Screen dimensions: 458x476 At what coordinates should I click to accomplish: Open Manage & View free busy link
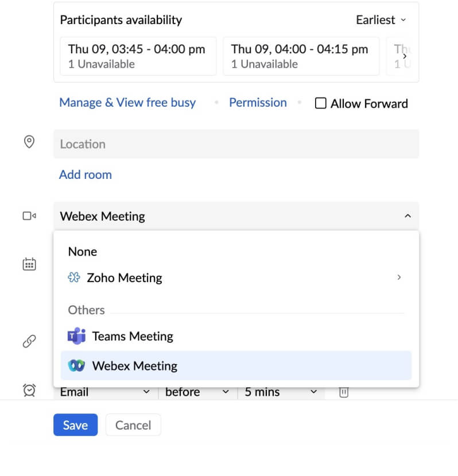(127, 103)
